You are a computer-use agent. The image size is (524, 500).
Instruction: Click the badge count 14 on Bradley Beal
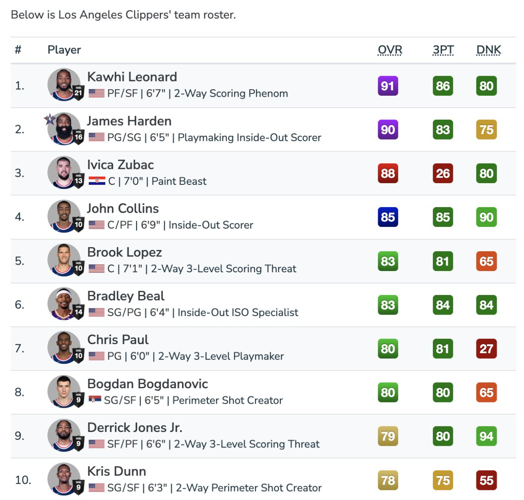pos(79,312)
